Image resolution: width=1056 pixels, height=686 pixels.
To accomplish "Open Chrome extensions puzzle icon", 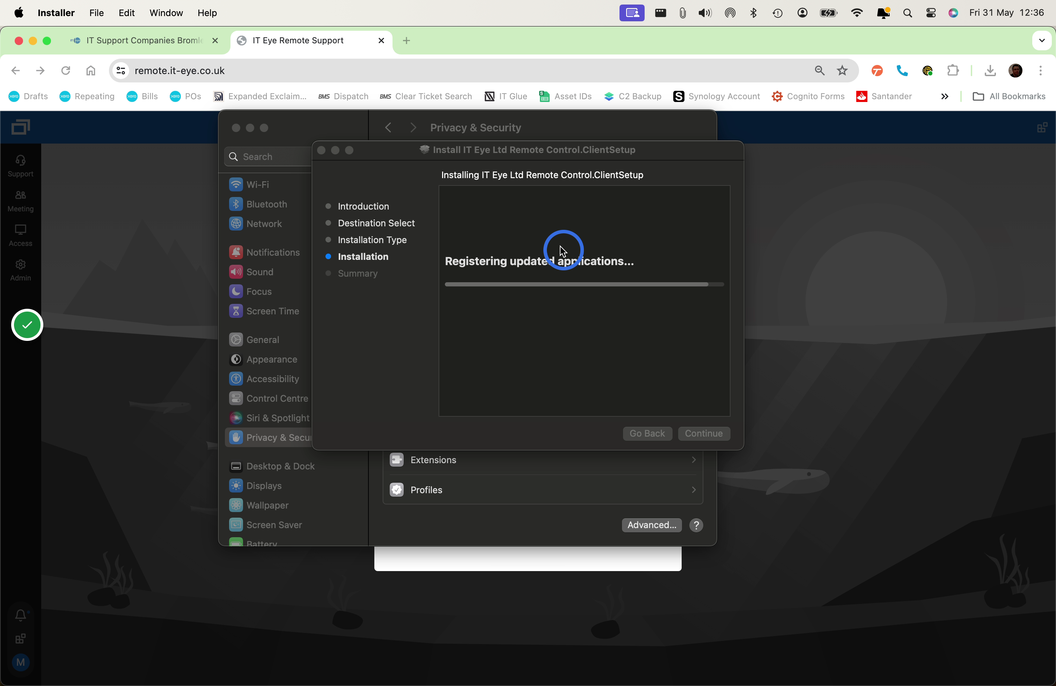I will coord(953,71).
